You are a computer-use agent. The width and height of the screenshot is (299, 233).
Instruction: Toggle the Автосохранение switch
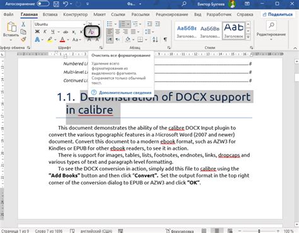43,4
